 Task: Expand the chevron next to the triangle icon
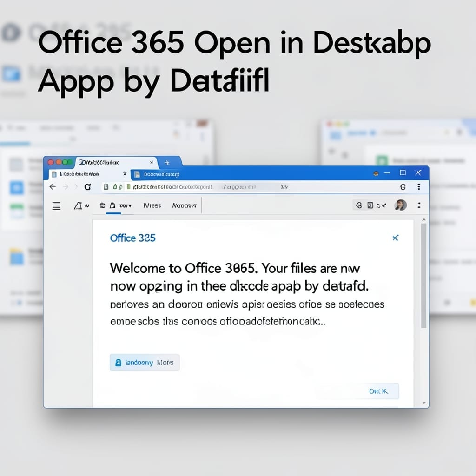pos(87,206)
